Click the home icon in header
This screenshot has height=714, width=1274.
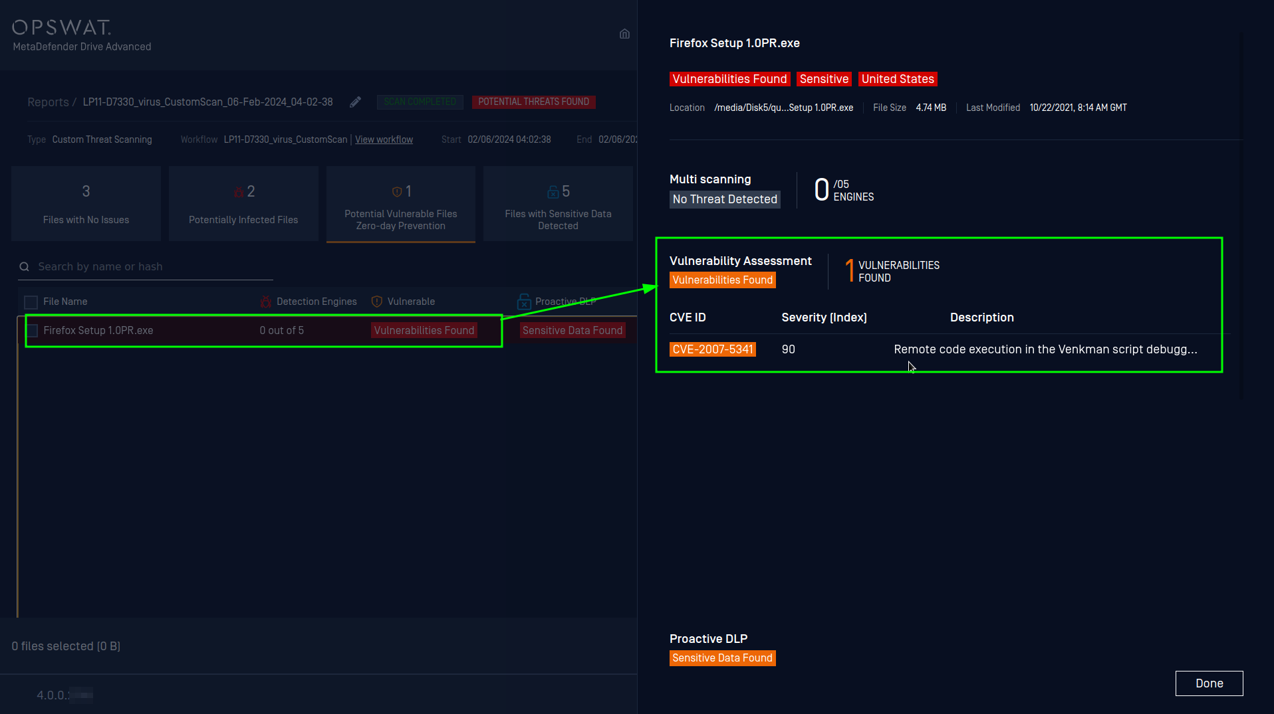click(624, 34)
